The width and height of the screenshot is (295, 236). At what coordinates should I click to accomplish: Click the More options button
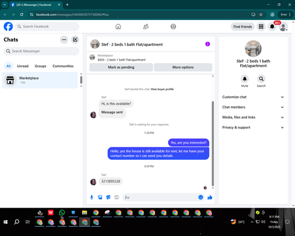pos(183,67)
